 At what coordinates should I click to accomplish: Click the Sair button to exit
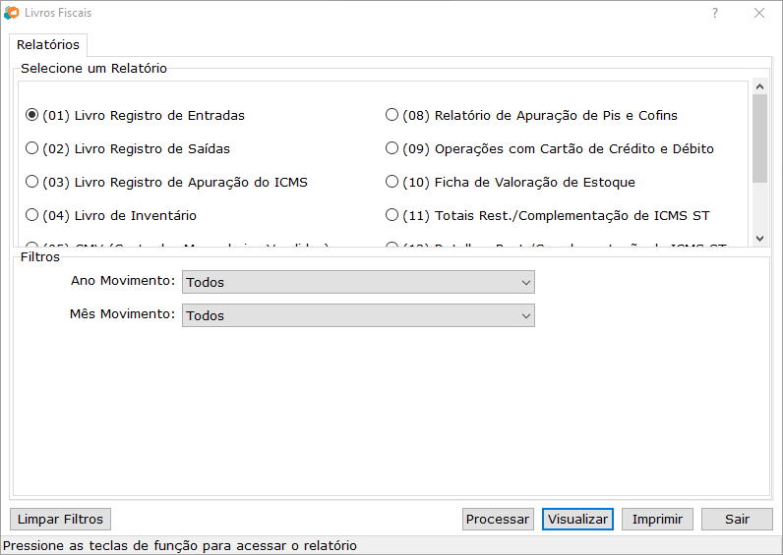click(x=737, y=519)
